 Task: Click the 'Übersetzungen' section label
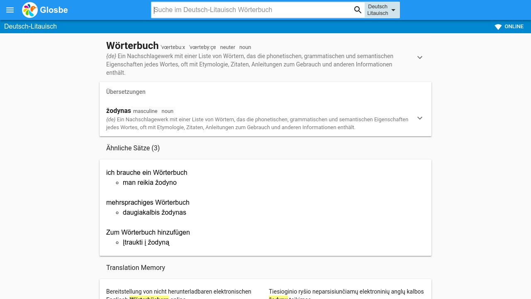pyautogui.click(x=126, y=92)
